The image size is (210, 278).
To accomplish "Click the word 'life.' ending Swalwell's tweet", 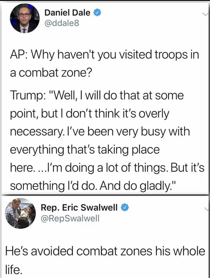I will [x=14, y=269].
